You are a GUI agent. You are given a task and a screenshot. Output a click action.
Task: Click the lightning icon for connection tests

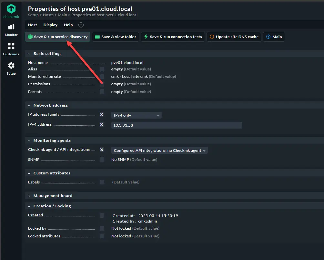coord(146,37)
